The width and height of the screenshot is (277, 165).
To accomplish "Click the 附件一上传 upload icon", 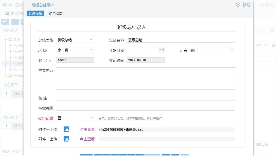I will (66, 129).
